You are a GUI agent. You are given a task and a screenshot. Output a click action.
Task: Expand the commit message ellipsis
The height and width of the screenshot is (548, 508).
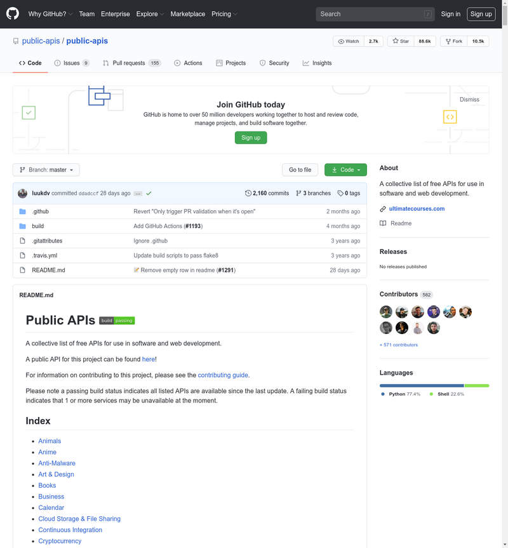click(x=138, y=194)
